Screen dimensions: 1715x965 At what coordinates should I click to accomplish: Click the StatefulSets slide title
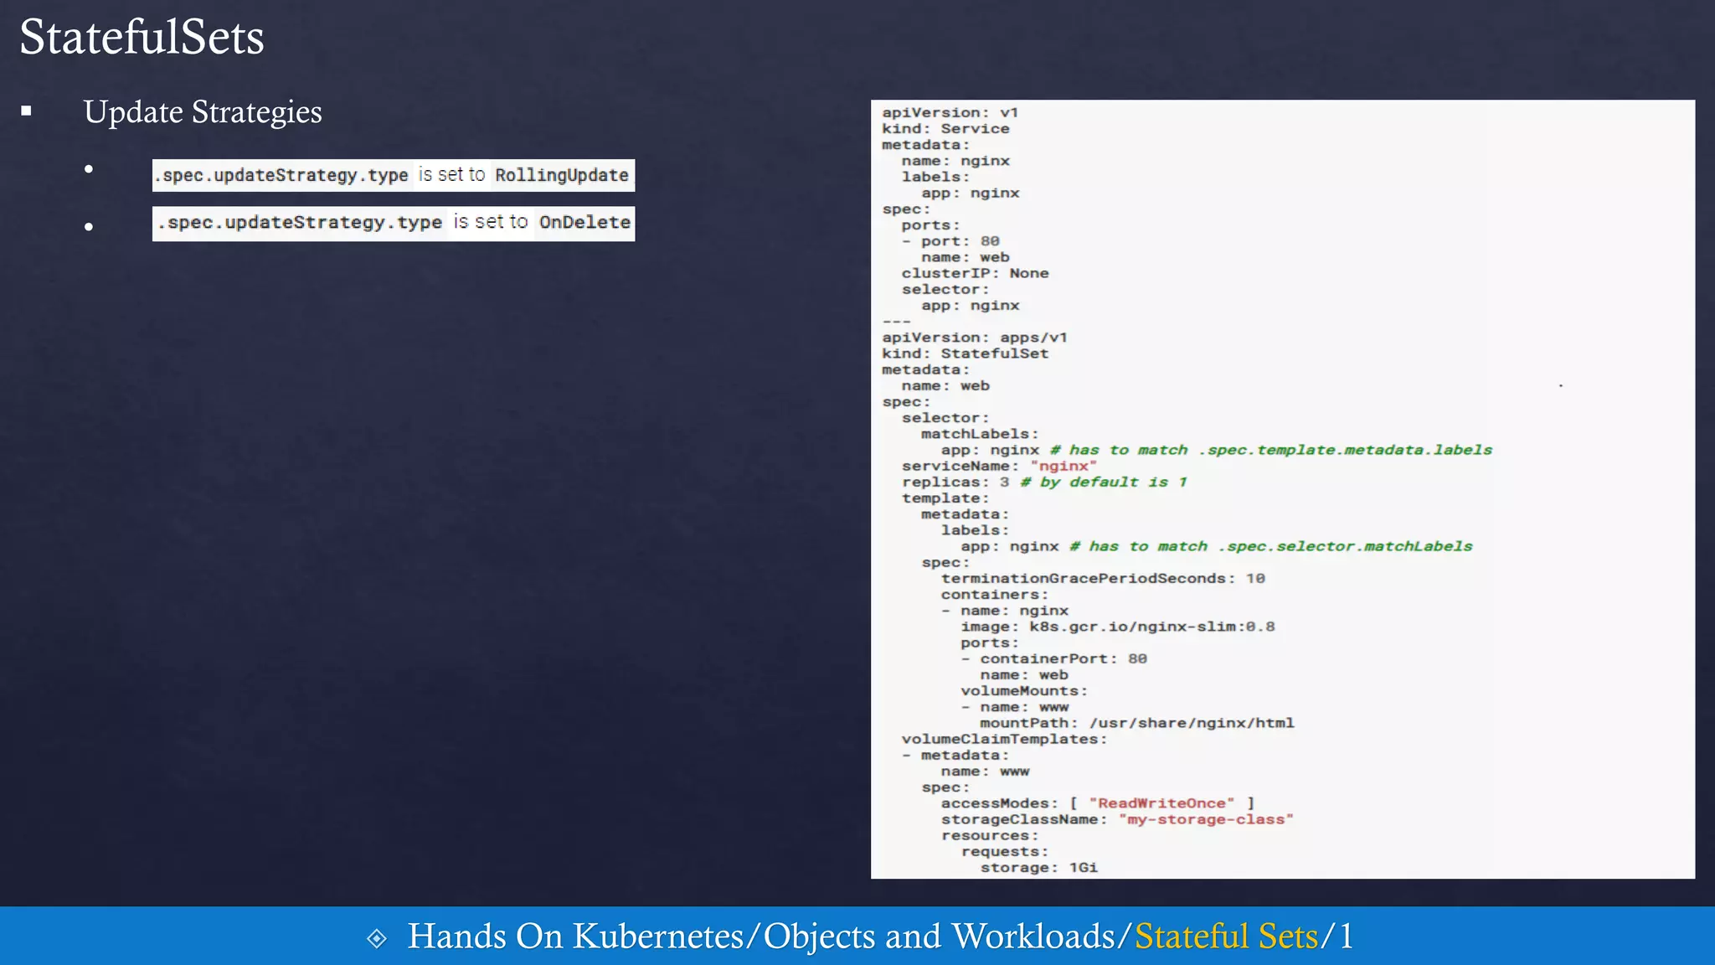pos(142,37)
